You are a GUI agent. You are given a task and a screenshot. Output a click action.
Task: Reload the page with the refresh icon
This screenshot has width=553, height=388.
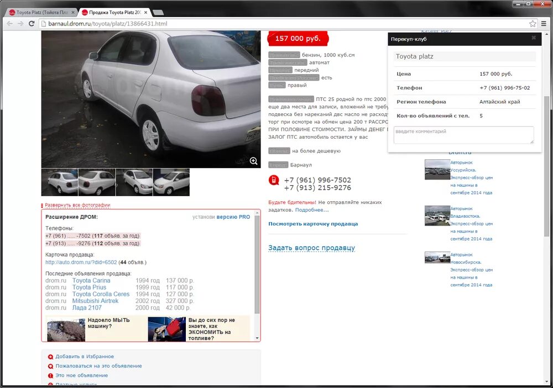coord(32,24)
